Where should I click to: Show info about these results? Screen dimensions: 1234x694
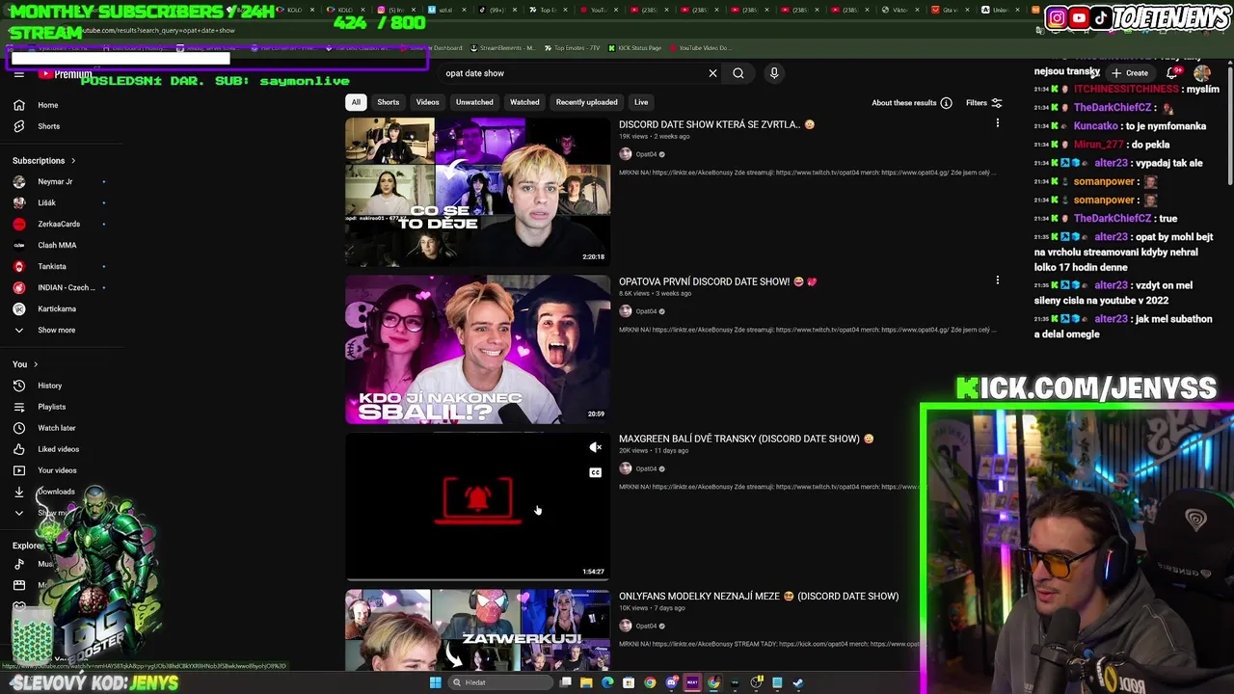pos(911,103)
